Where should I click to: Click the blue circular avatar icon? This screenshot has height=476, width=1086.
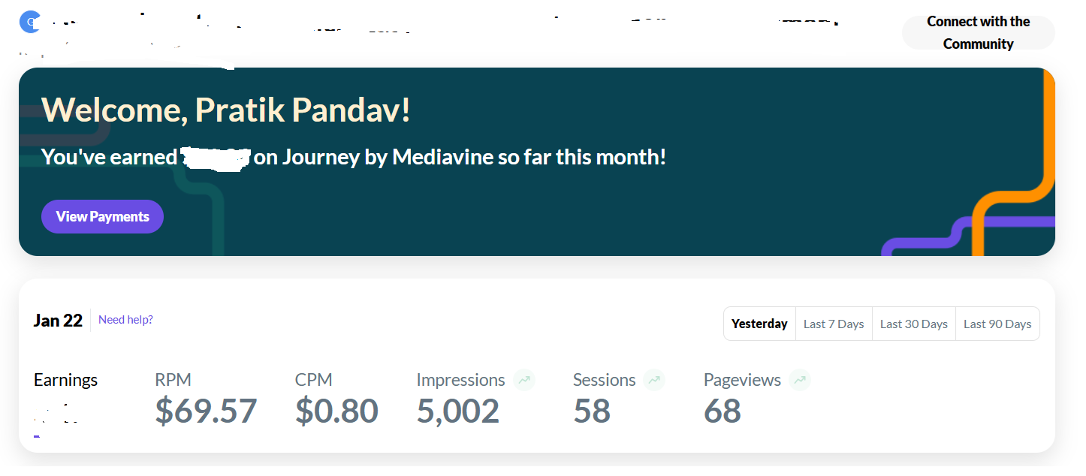pos(30,23)
